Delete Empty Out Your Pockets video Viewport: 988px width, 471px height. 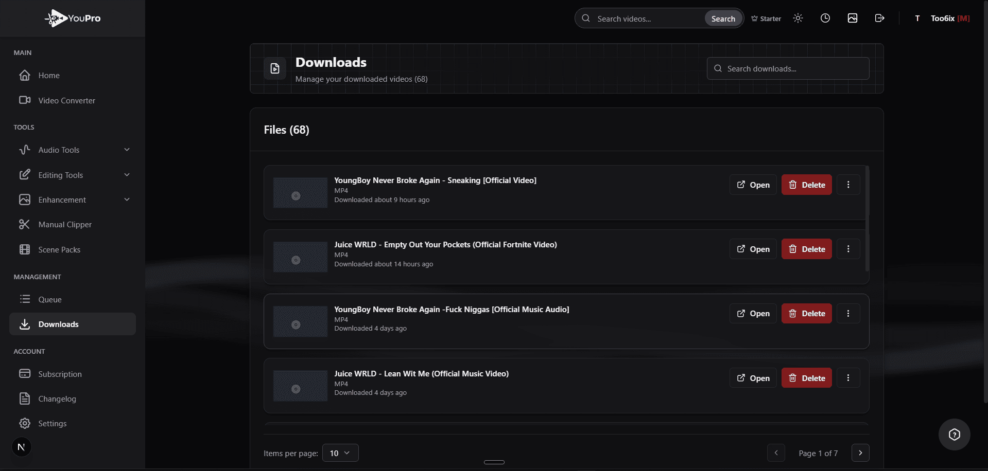[806, 249]
